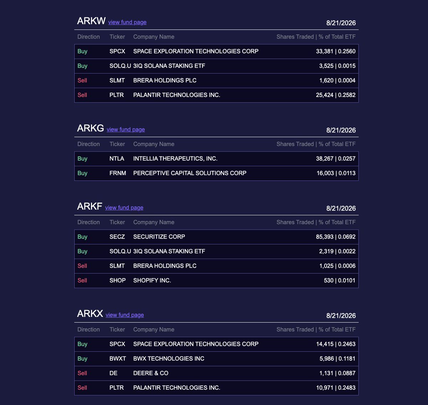
Task: Click the SLMT Brera Holdings row in ARKW
Action: [x=216, y=81]
